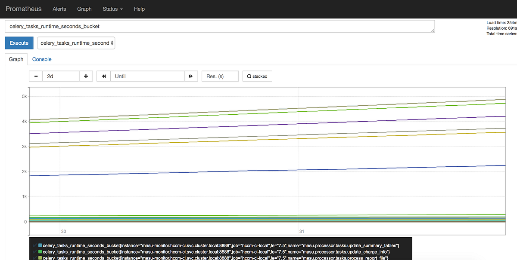
Task: Hide the process_report_file series via its checkmark
Action: [35, 258]
